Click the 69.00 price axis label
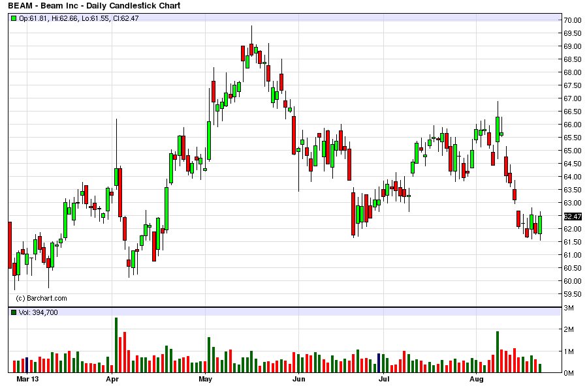587x388 pixels. pos(573,46)
